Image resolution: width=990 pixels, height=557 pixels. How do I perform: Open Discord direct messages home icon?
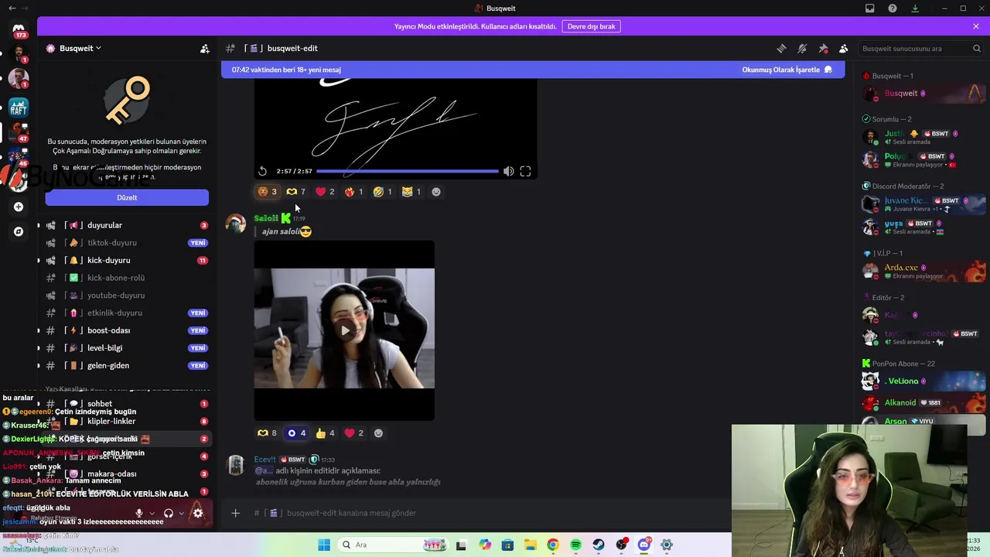[19, 29]
